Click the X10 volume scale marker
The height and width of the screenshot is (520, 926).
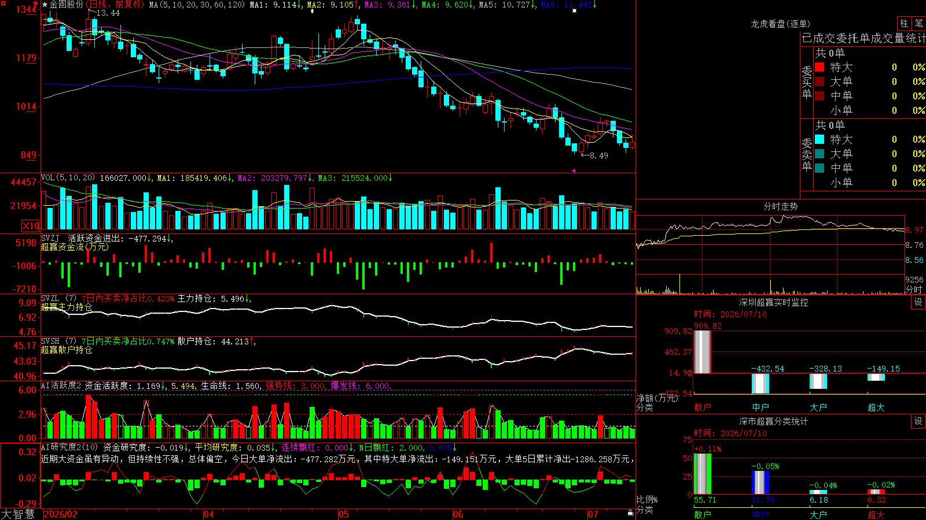(31, 226)
